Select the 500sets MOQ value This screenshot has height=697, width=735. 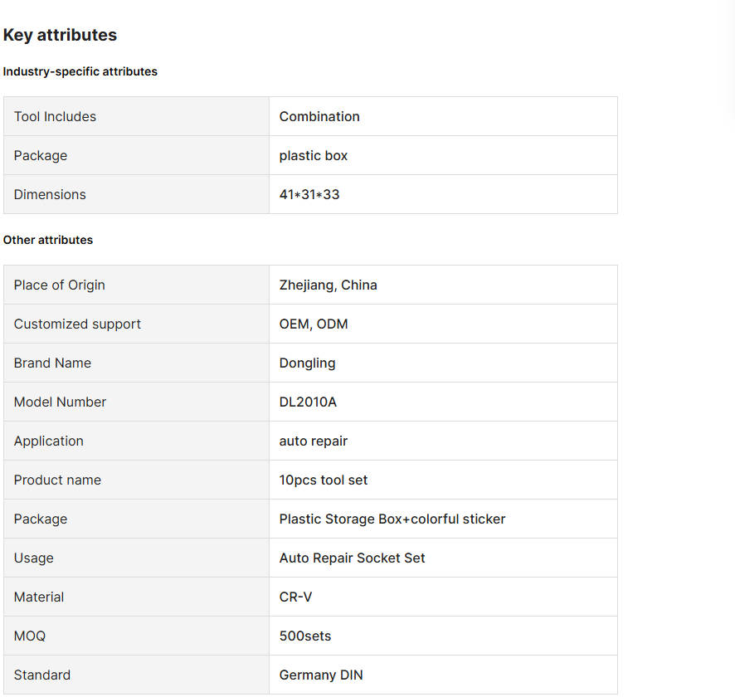point(305,636)
